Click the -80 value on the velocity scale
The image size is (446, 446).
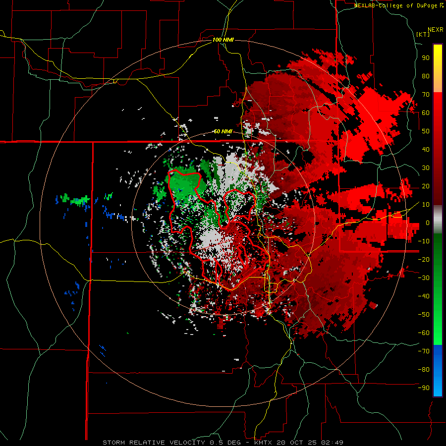[x=424, y=370]
